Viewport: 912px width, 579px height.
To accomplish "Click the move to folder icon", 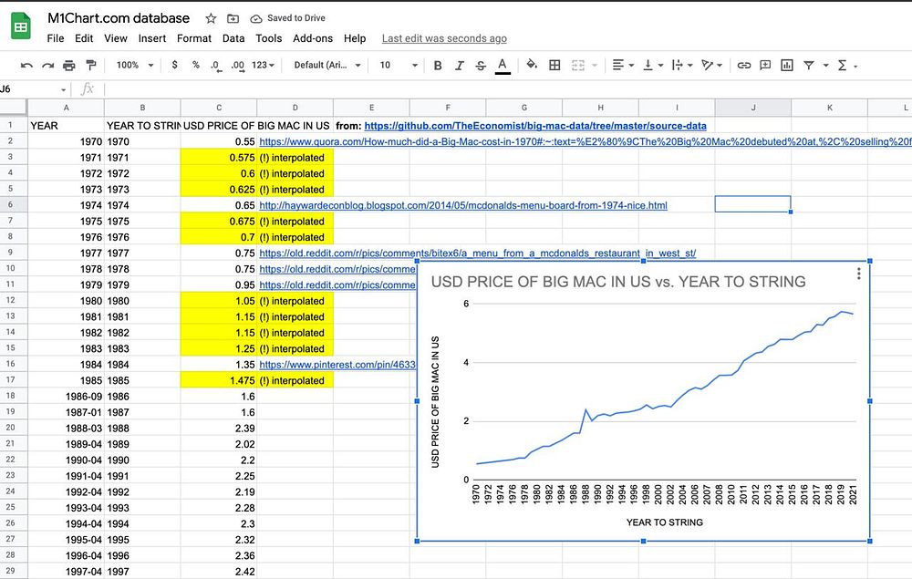I will pos(233,18).
